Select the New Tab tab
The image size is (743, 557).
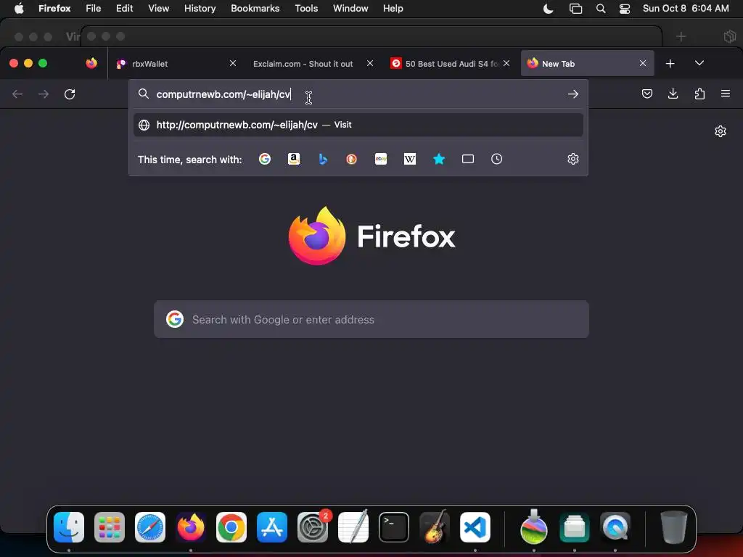[x=588, y=64]
